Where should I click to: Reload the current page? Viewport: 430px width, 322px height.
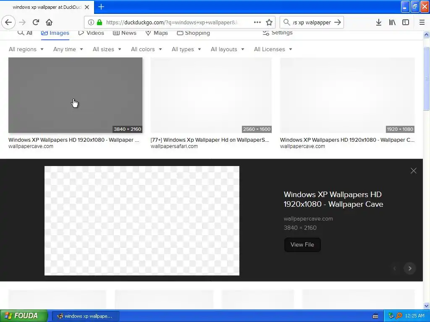36,23
